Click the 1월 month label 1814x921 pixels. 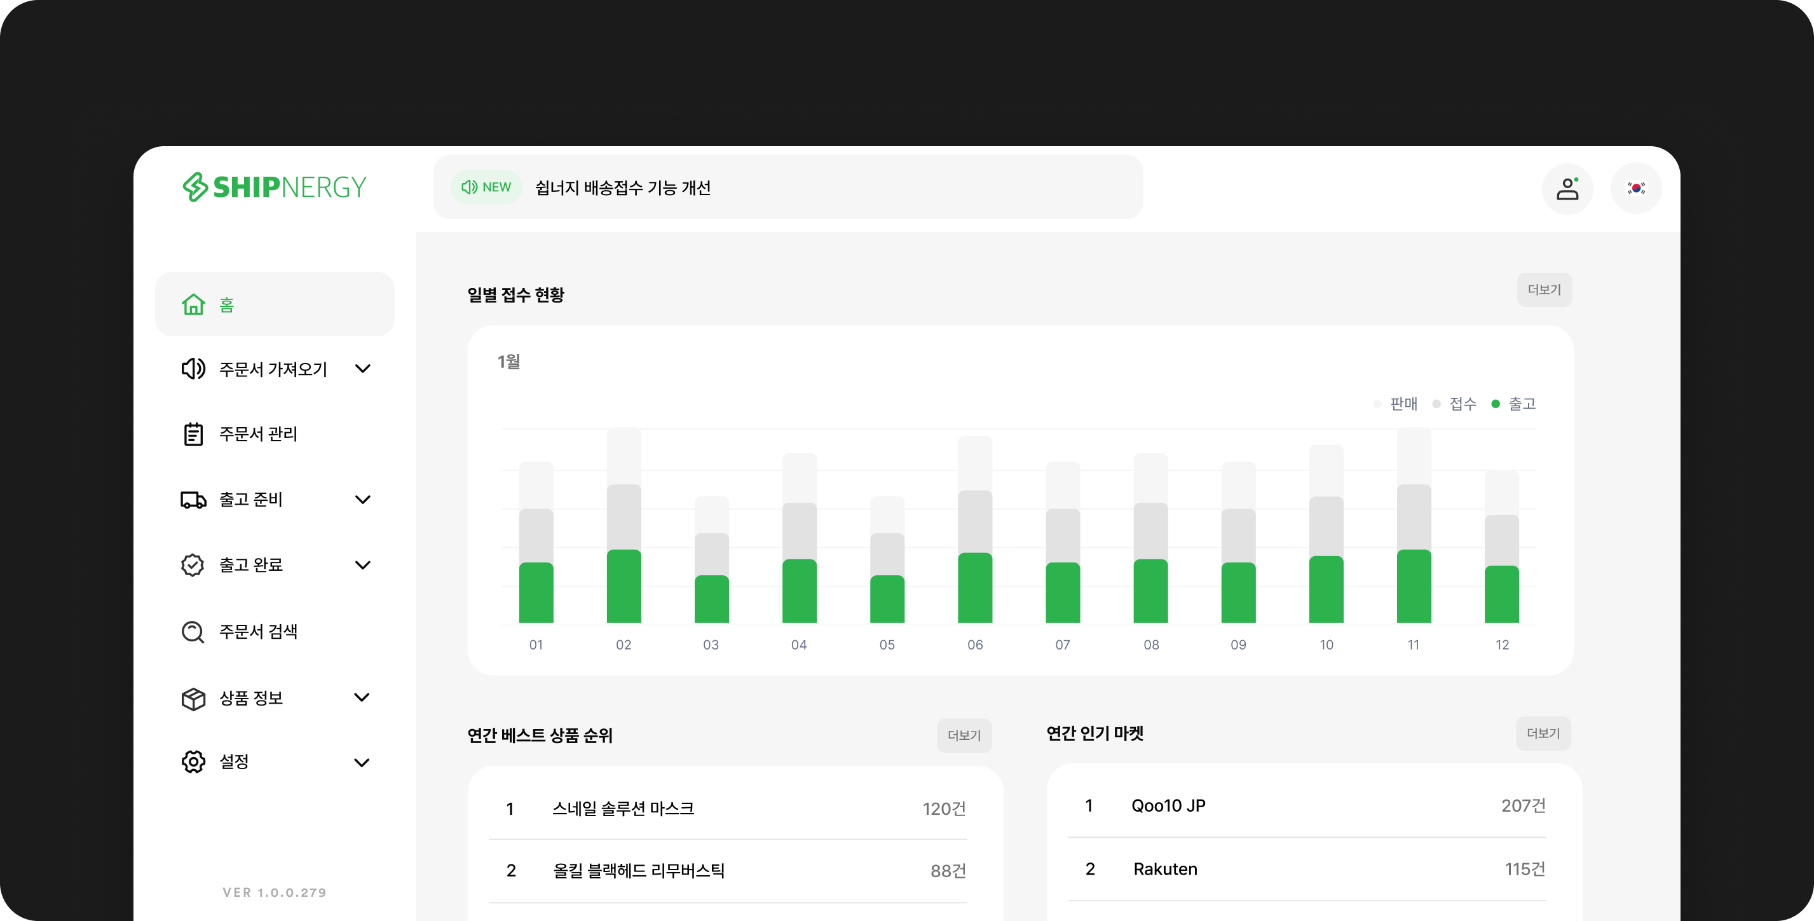click(x=508, y=361)
